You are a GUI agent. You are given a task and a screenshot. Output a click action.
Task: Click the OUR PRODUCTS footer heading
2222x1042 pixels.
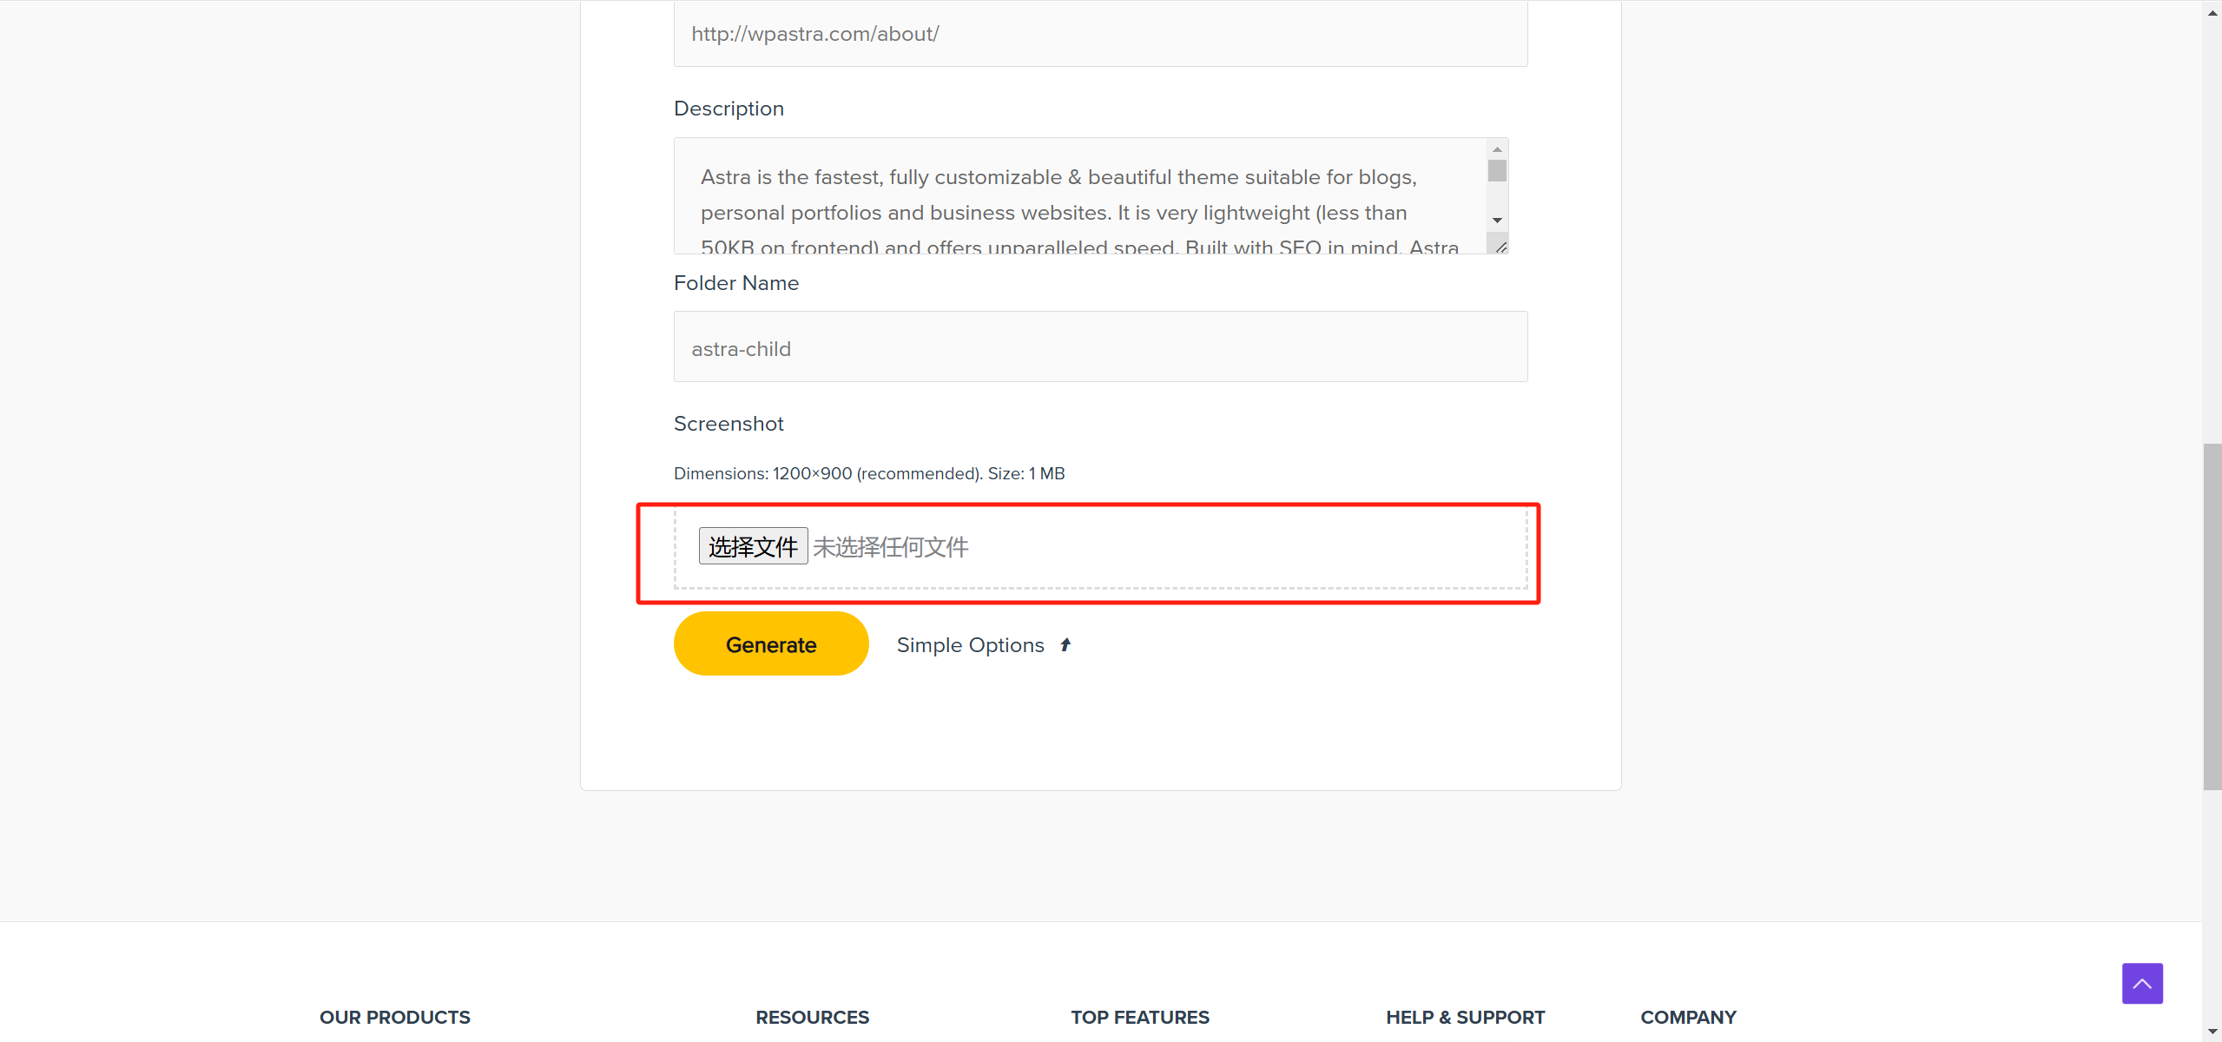pyautogui.click(x=394, y=1017)
